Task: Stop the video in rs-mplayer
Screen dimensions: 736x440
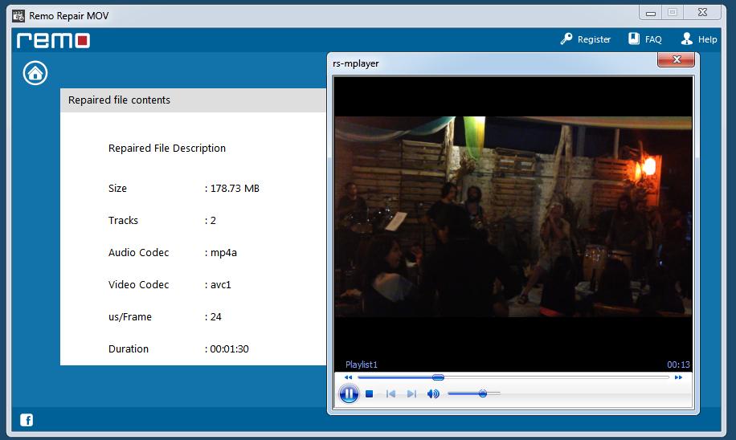Action: point(370,394)
